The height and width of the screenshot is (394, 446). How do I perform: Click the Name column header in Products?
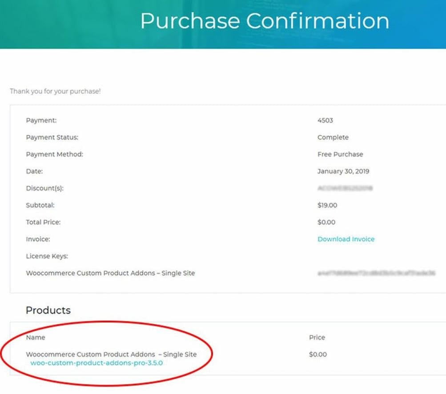click(x=36, y=338)
